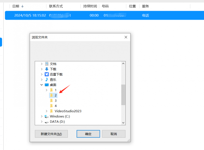Click the 00:00 duration cell
Viewport: 204px width, 150px height.
[x=94, y=15]
